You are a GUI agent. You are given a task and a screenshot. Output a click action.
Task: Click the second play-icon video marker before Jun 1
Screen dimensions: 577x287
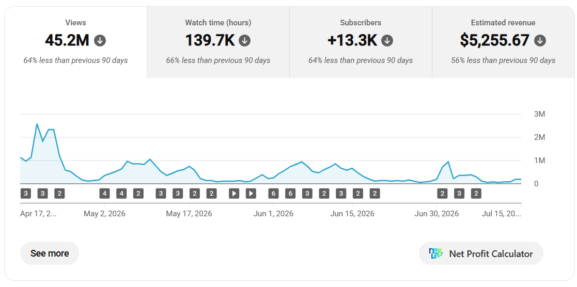pyautogui.click(x=251, y=193)
